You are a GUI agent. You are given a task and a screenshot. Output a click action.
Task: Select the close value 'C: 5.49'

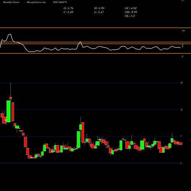(x=68, y=12)
